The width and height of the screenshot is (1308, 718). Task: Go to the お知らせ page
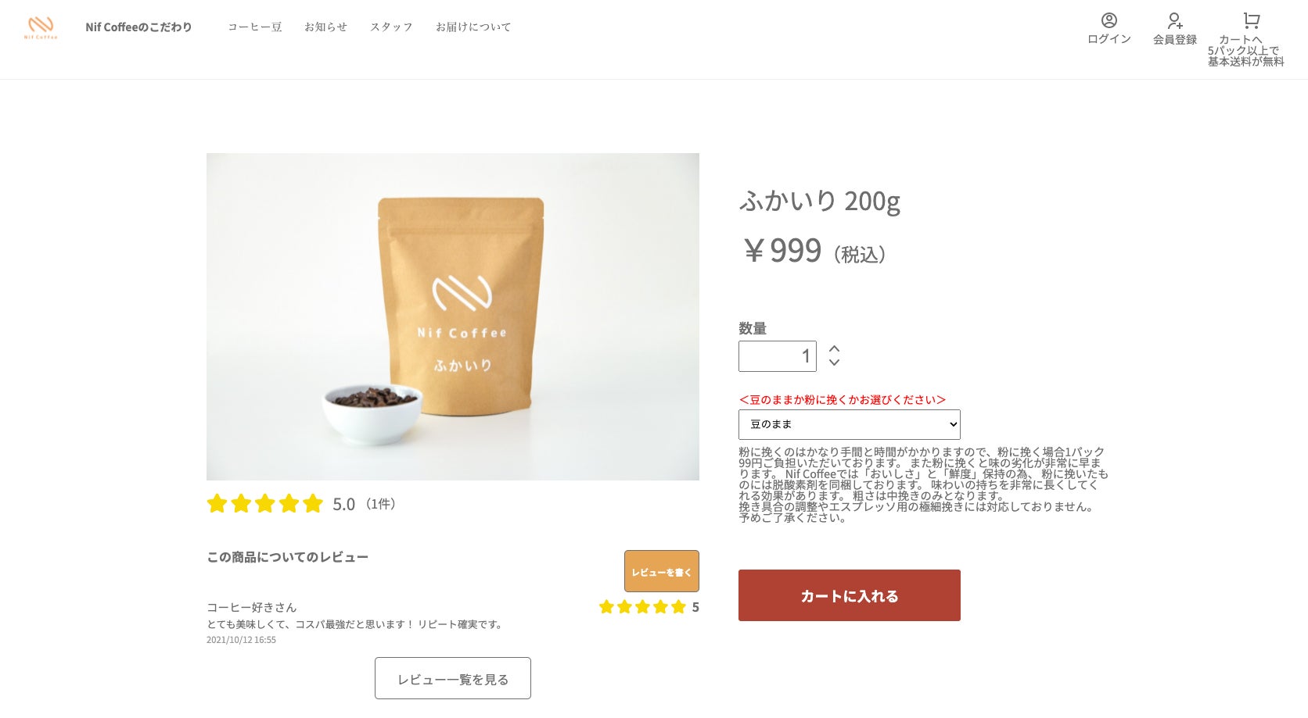(325, 27)
